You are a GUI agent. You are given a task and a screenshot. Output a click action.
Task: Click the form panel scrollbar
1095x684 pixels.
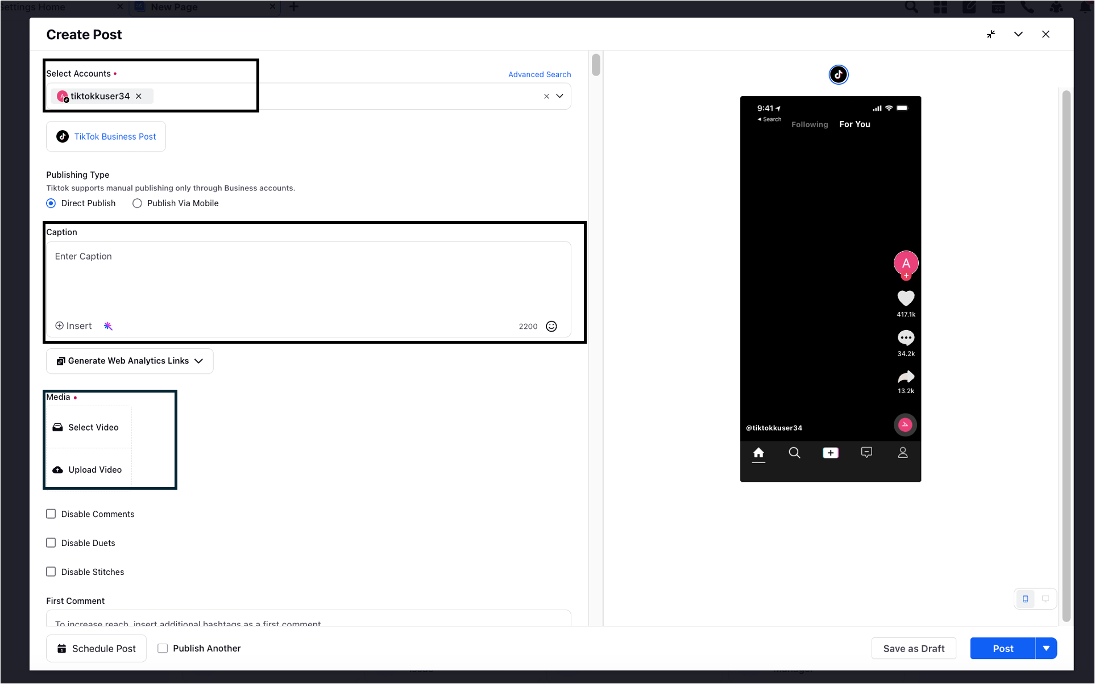pyautogui.click(x=596, y=65)
